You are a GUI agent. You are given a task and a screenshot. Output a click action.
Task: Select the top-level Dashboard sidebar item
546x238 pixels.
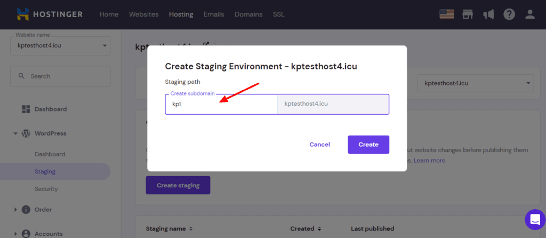coord(51,109)
